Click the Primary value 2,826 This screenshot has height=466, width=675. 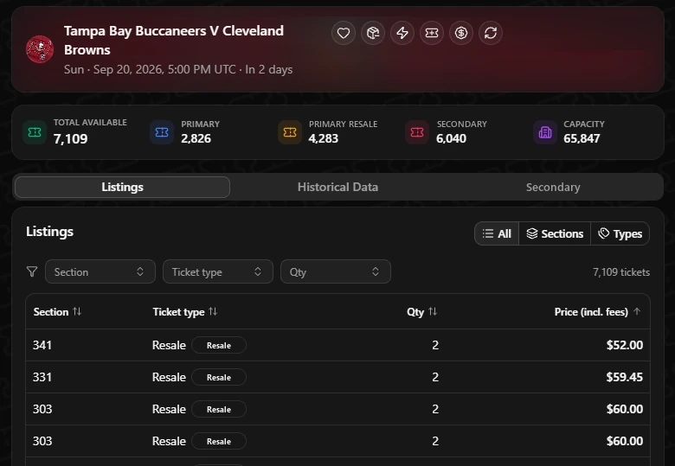pyautogui.click(x=196, y=138)
